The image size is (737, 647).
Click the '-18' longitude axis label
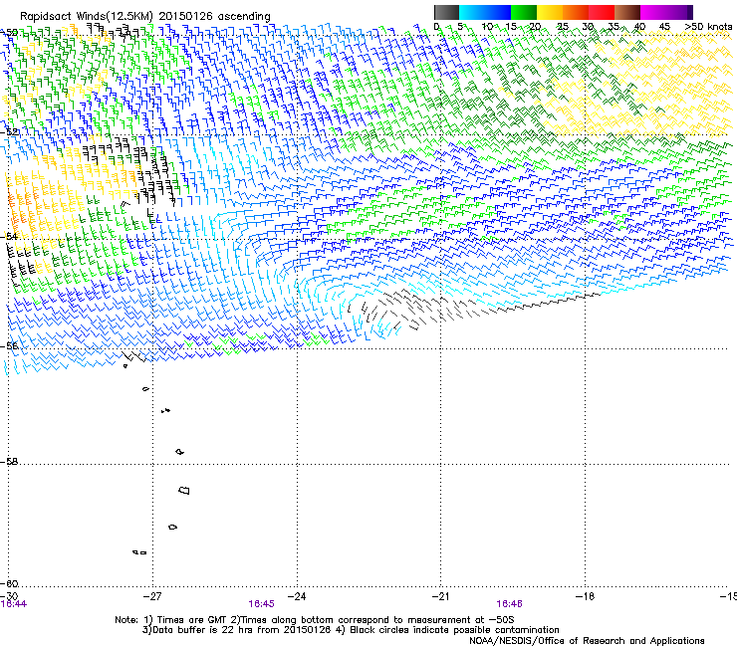pyautogui.click(x=585, y=596)
